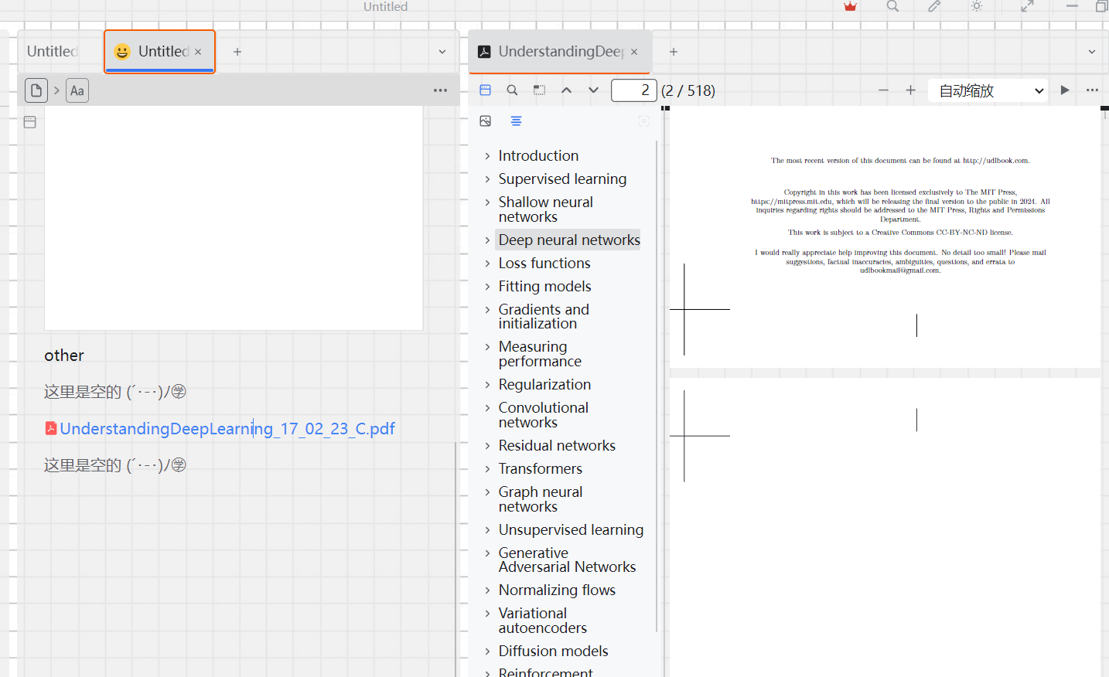The image size is (1109, 677).
Task: Open the note's three-dot more menu
Action: (x=440, y=90)
